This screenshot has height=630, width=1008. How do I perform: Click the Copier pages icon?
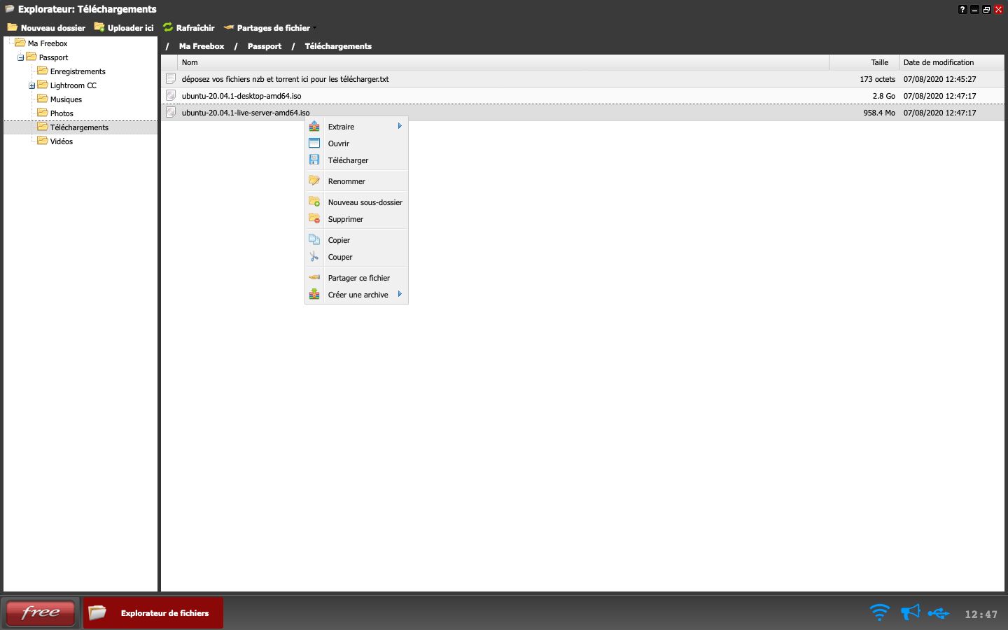314,239
